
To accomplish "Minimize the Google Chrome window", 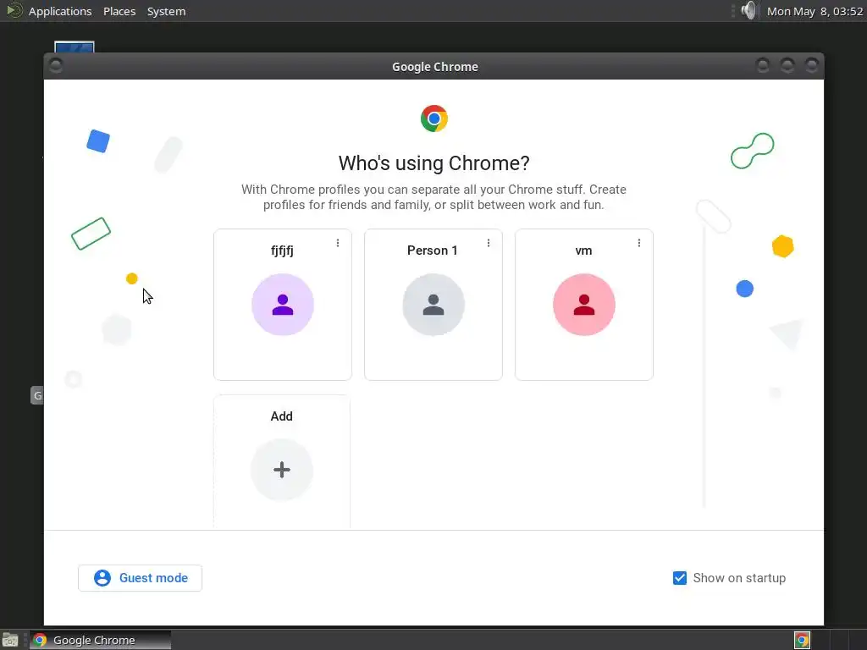I will pos(763,66).
